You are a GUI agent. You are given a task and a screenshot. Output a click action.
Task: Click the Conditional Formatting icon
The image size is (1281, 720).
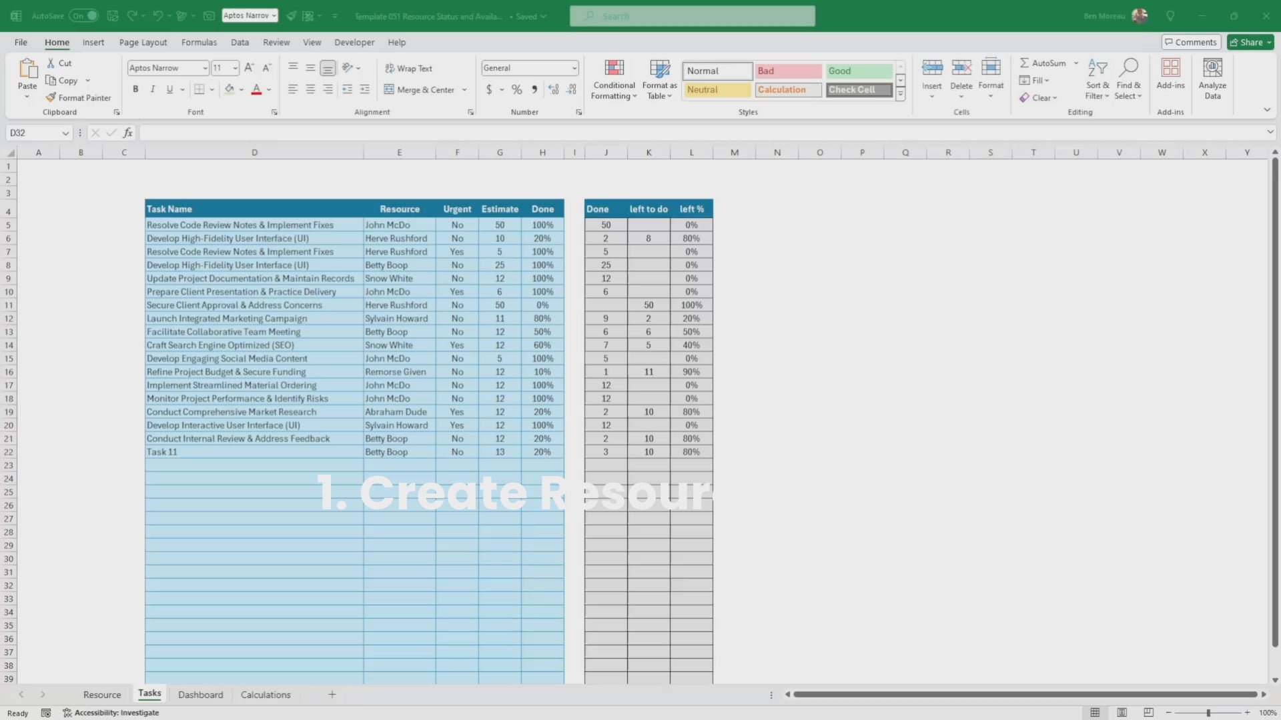coord(614,69)
